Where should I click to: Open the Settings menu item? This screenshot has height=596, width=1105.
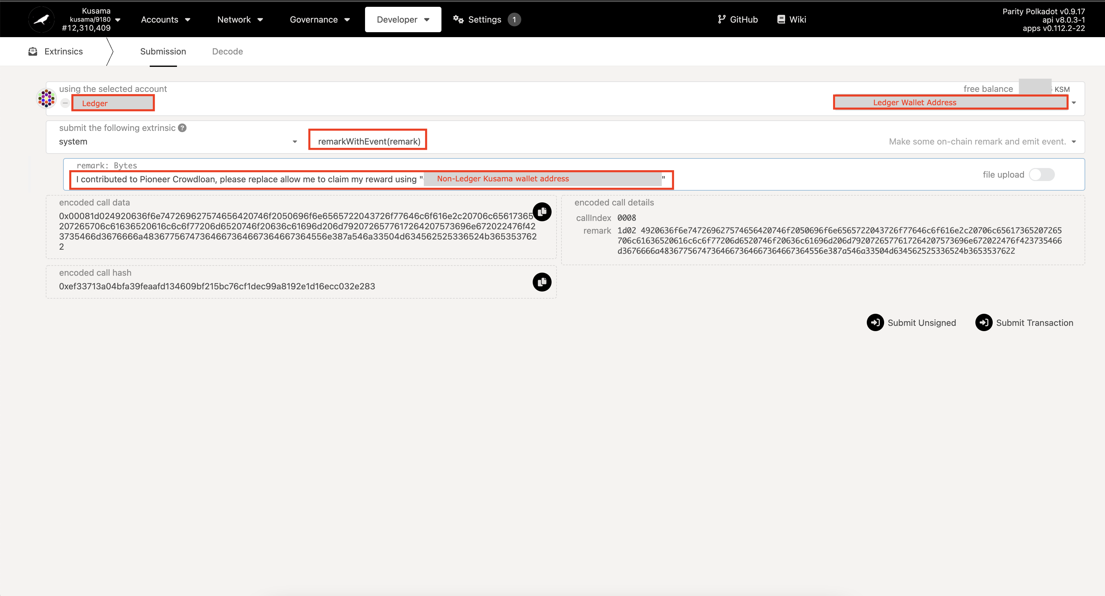coord(487,19)
